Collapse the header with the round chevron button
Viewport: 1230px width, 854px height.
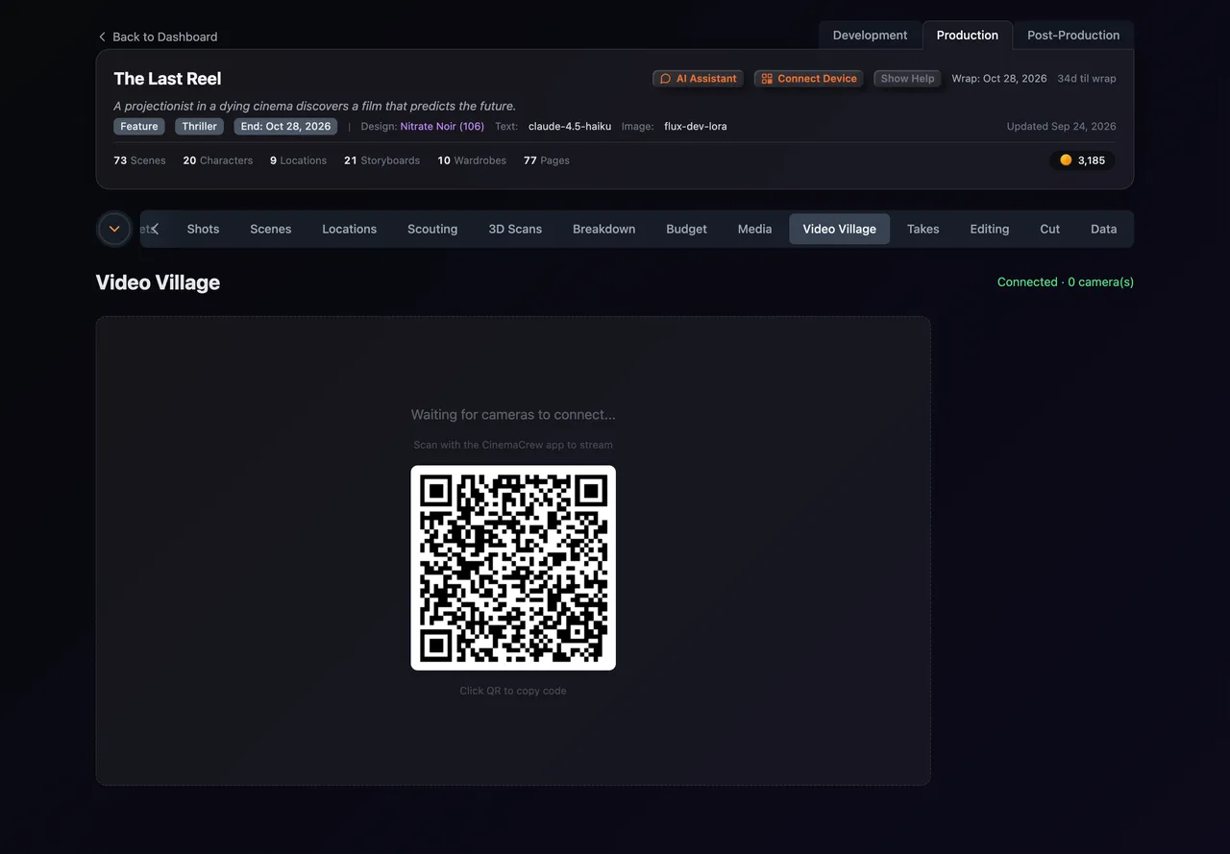114,229
